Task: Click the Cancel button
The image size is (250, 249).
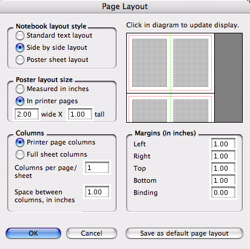Action: 92,233
